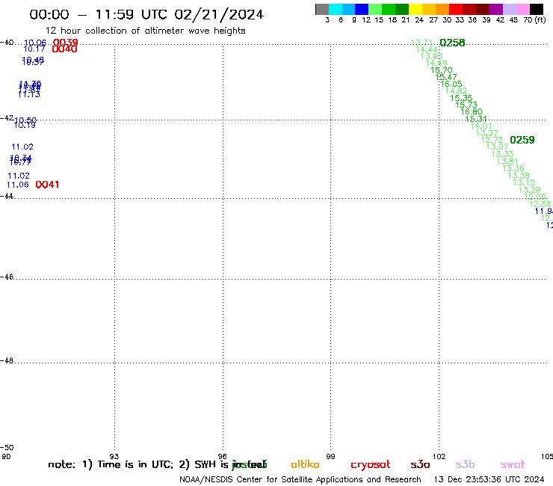Screen dimensions: 553x486
Task: Click the 15.70 wave height reading
Action: pos(442,70)
